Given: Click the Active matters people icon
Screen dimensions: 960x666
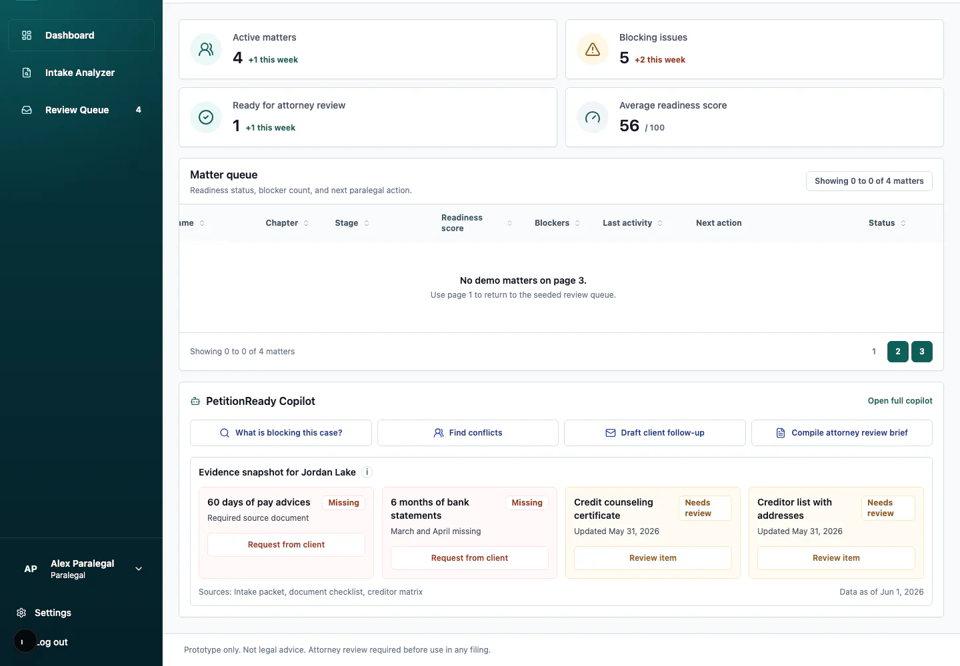Looking at the screenshot, I should click(x=206, y=49).
